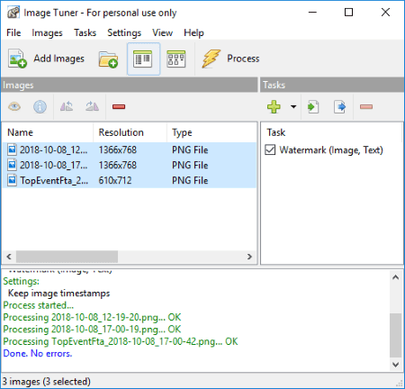Click the export tasks icon

(x=339, y=106)
